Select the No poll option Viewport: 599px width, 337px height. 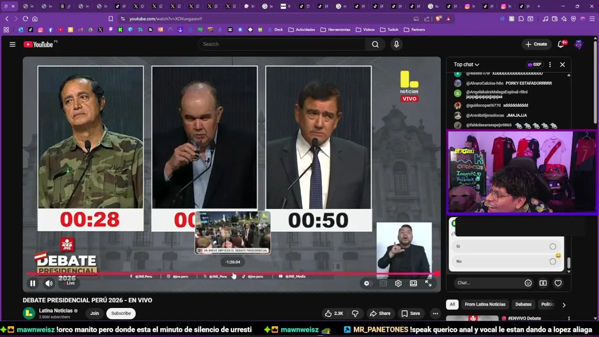click(506, 261)
